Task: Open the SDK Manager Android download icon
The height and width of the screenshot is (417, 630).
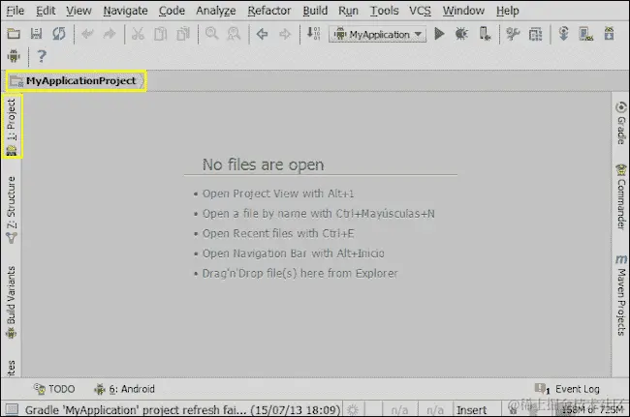Action: [x=610, y=34]
